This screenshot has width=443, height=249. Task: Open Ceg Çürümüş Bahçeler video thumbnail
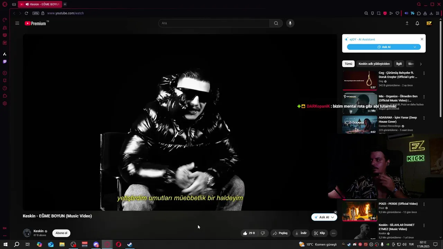pos(360,81)
